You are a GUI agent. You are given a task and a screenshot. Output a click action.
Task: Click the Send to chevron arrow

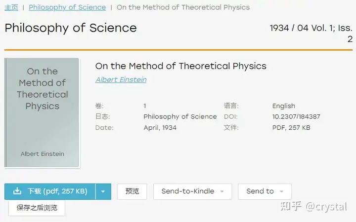tap(281, 191)
